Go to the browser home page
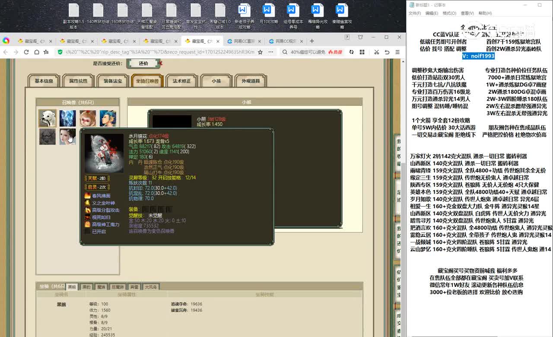The image size is (553, 337). [x=37, y=52]
